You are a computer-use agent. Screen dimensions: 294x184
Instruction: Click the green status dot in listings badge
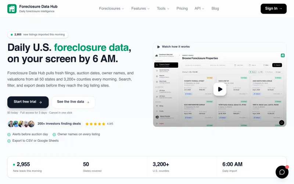coord(12,35)
